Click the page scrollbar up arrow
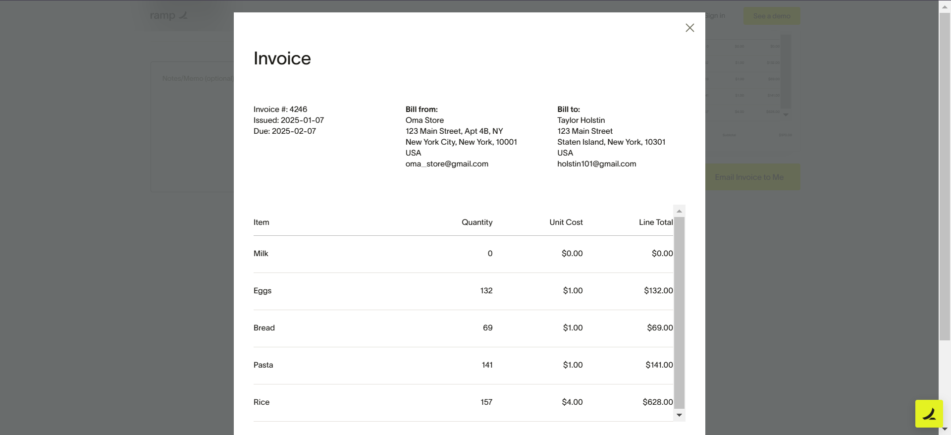Viewport: 951px width, 435px height. click(x=945, y=7)
